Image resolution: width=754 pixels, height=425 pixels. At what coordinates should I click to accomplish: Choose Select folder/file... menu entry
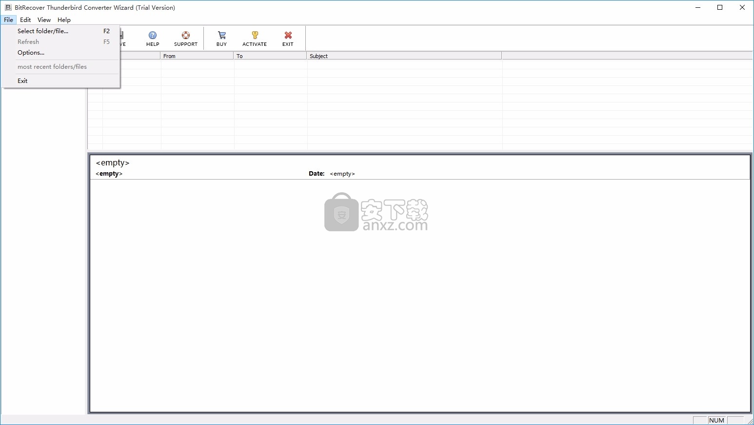click(61, 31)
